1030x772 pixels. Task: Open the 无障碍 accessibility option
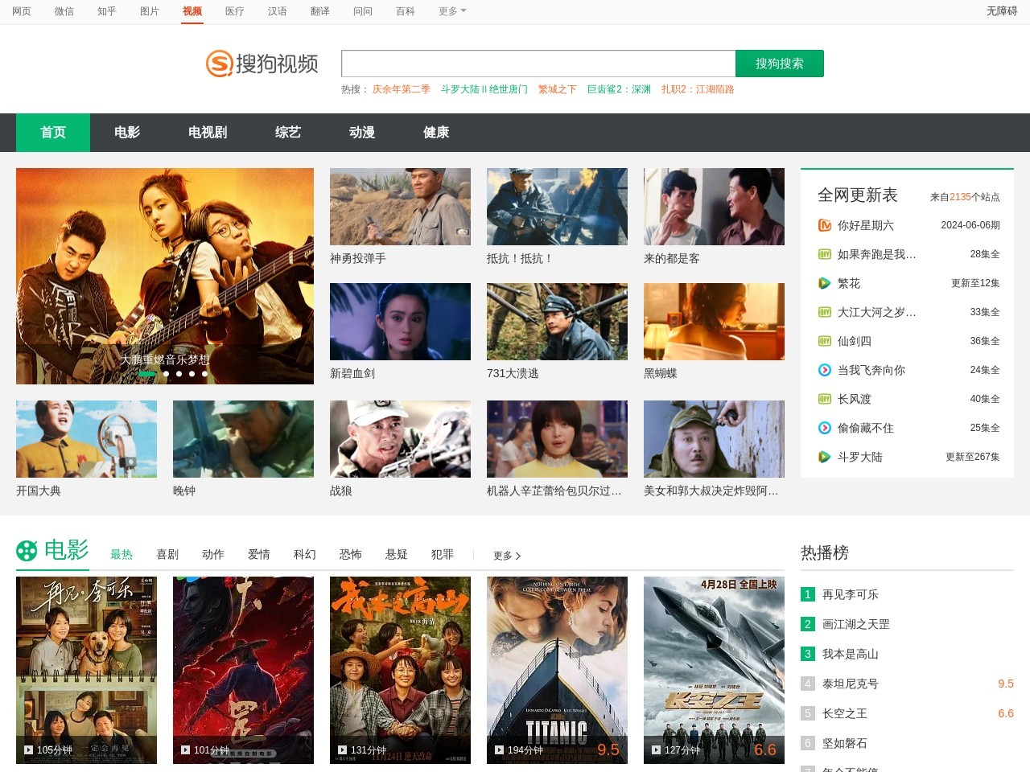pyautogui.click(x=1001, y=11)
